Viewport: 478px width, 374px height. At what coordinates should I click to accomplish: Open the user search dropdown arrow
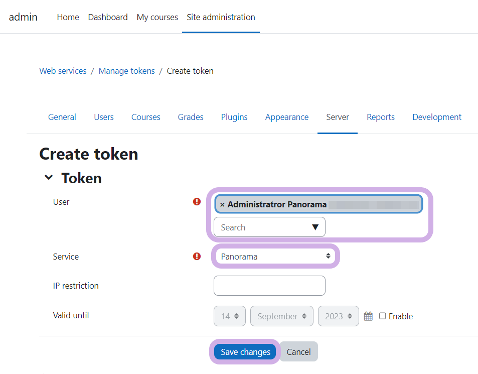[x=315, y=227]
